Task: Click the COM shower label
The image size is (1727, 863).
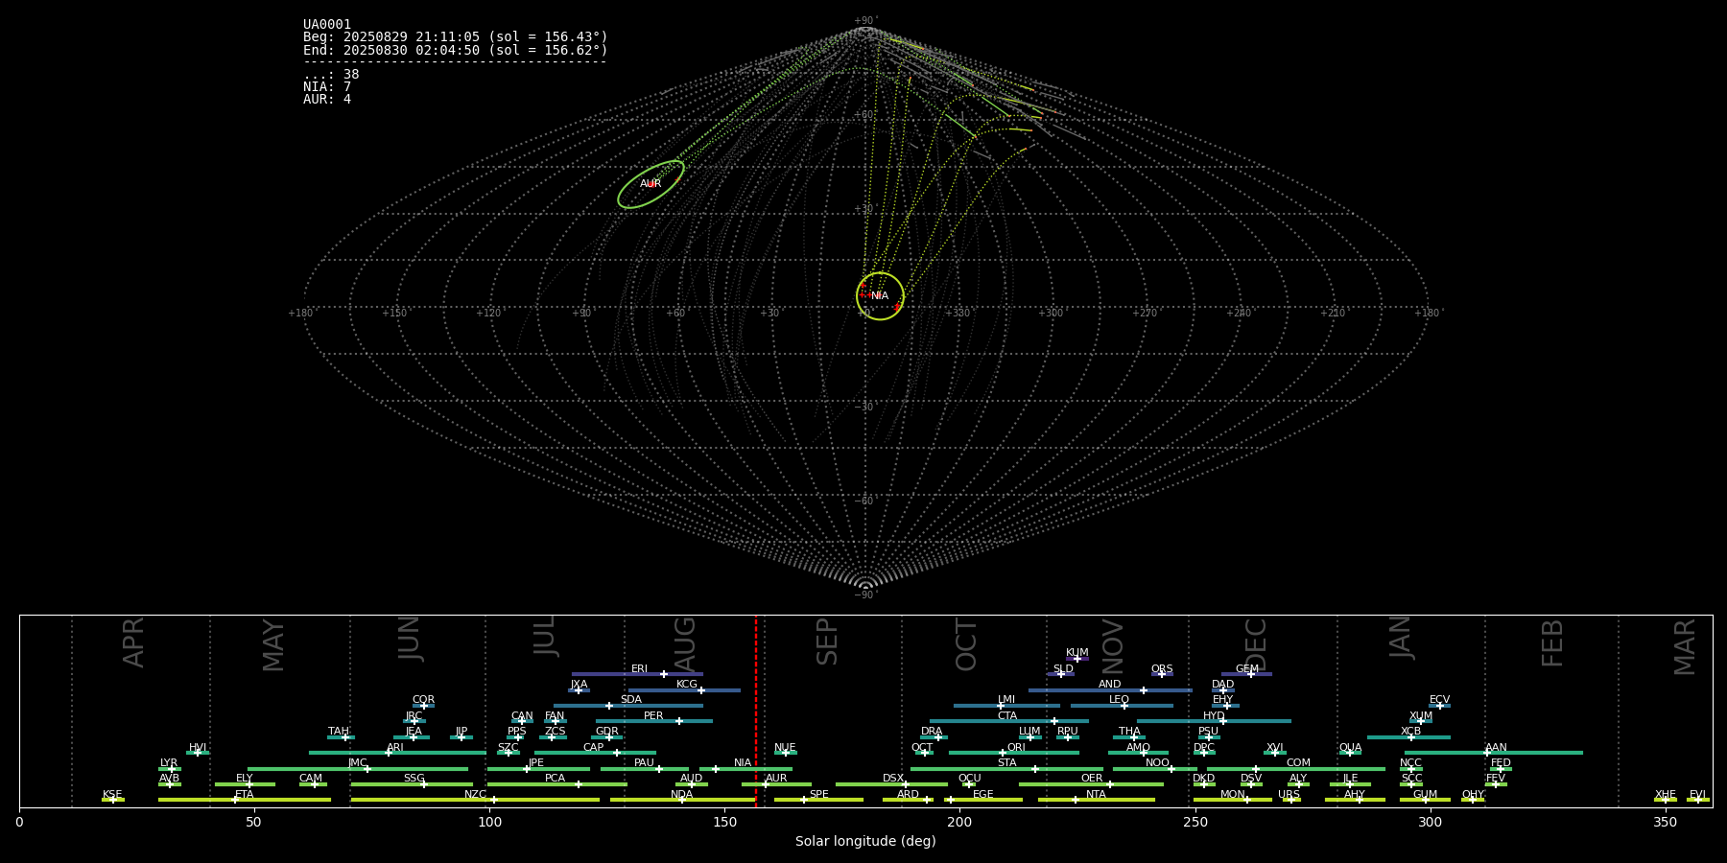Action: pos(1298,762)
